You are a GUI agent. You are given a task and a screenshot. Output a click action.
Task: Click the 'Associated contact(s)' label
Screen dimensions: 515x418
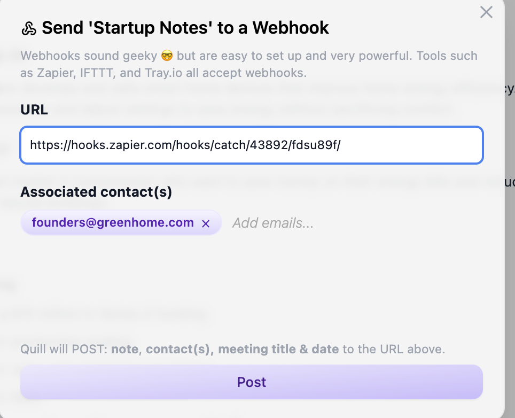click(96, 192)
